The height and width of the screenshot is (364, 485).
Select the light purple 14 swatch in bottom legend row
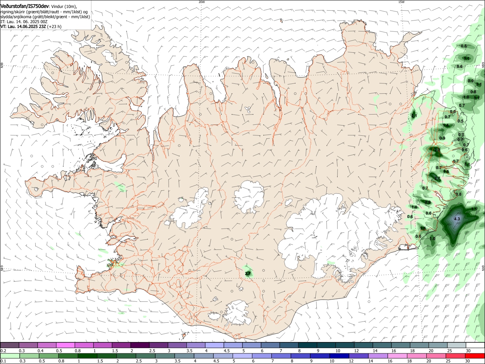coord(378,356)
